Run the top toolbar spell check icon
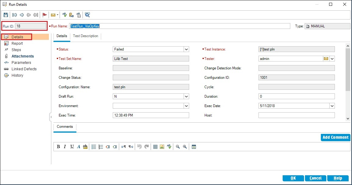This screenshot has height=185, width=352. (x=64, y=15)
